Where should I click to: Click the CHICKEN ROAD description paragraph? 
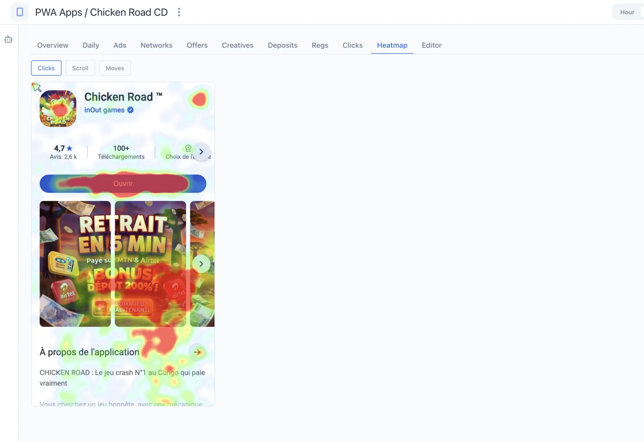122,378
